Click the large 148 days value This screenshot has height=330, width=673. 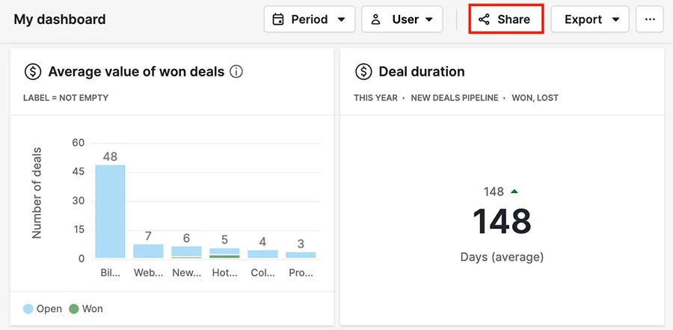click(502, 221)
